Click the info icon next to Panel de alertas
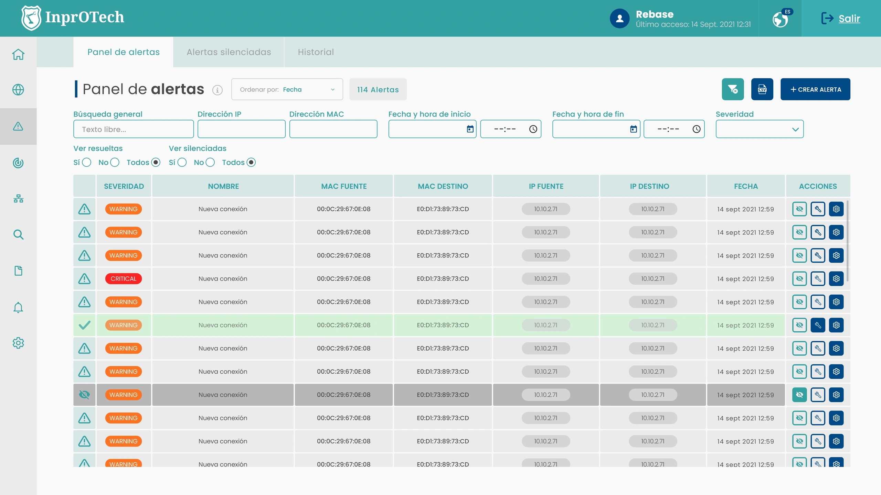This screenshot has height=495, width=881. [x=217, y=90]
